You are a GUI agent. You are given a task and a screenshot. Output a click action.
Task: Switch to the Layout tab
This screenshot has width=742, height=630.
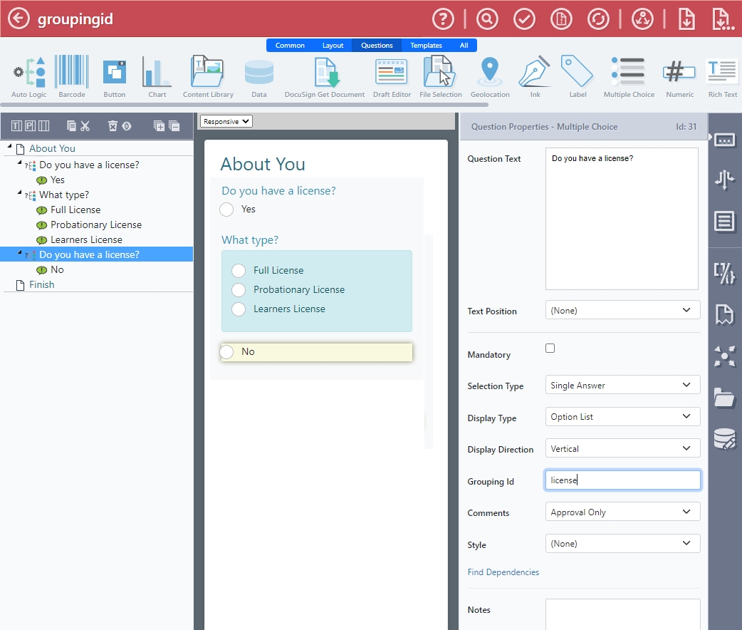(x=333, y=46)
